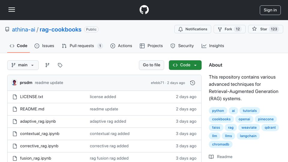
Task: Open the Projects tab
Action: (151, 46)
